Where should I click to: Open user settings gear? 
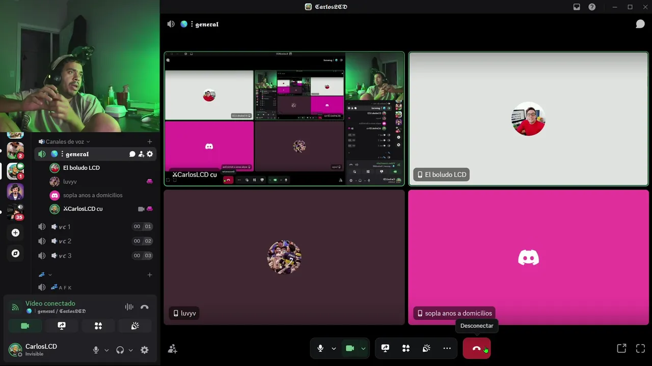[x=145, y=350]
